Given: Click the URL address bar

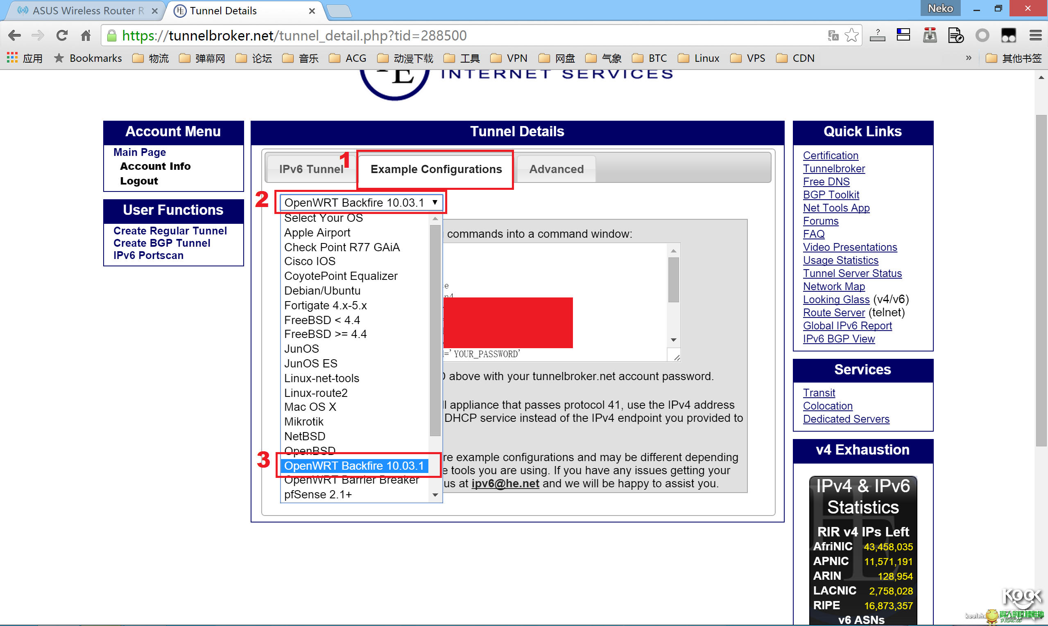Looking at the screenshot, I should click(464, 36).
